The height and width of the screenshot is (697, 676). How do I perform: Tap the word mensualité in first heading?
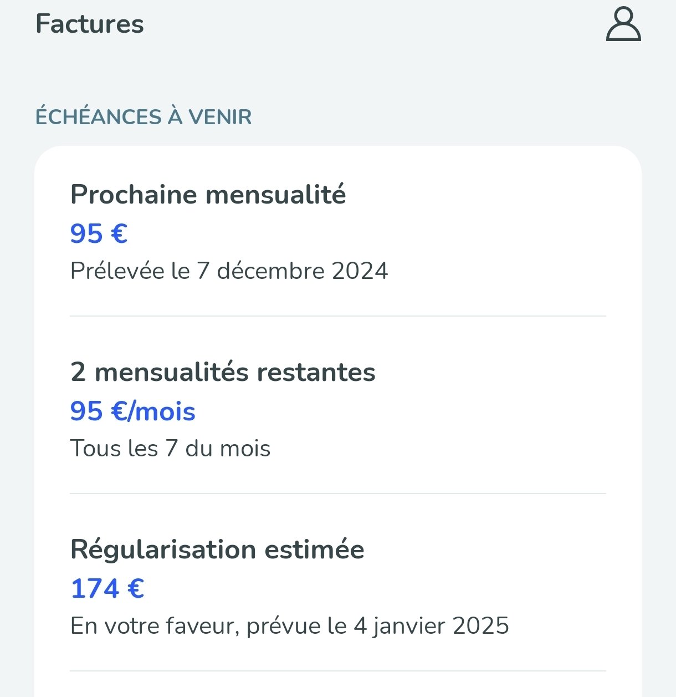point(276,195)
